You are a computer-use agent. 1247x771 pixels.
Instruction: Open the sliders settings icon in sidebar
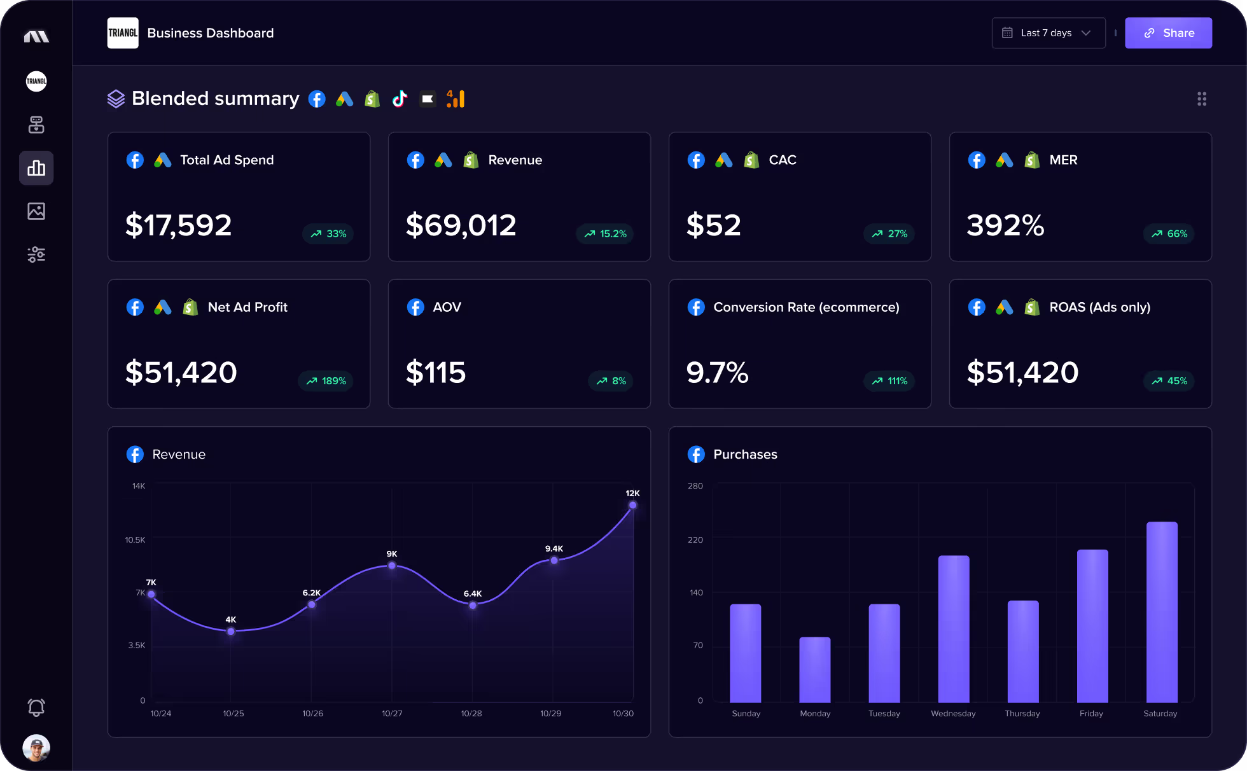click(36, 254)
